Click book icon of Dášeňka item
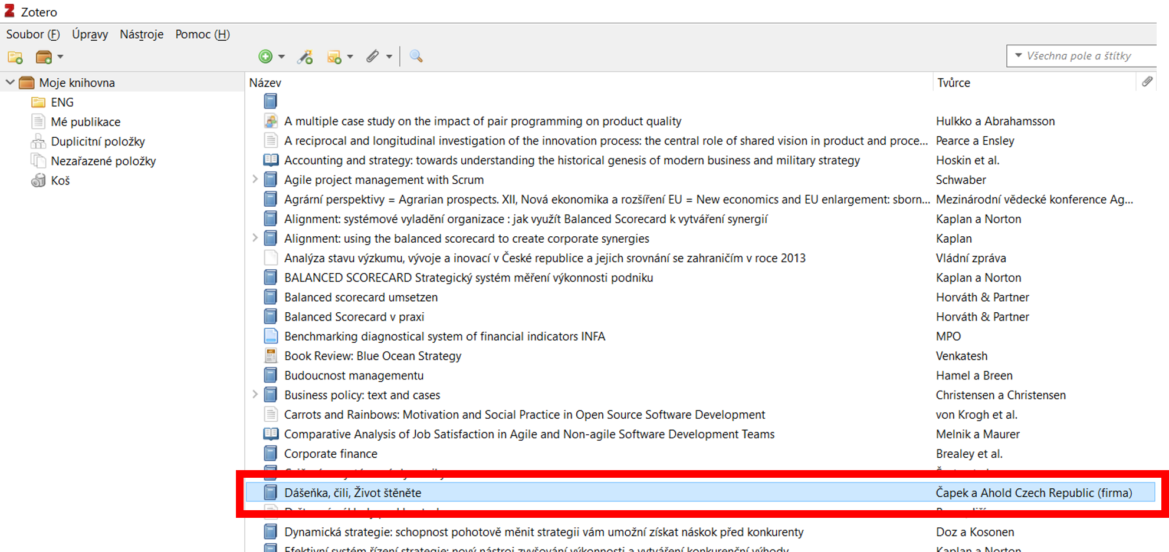The height and width of the screenshot is (552, 1169). tap(270, 492)
